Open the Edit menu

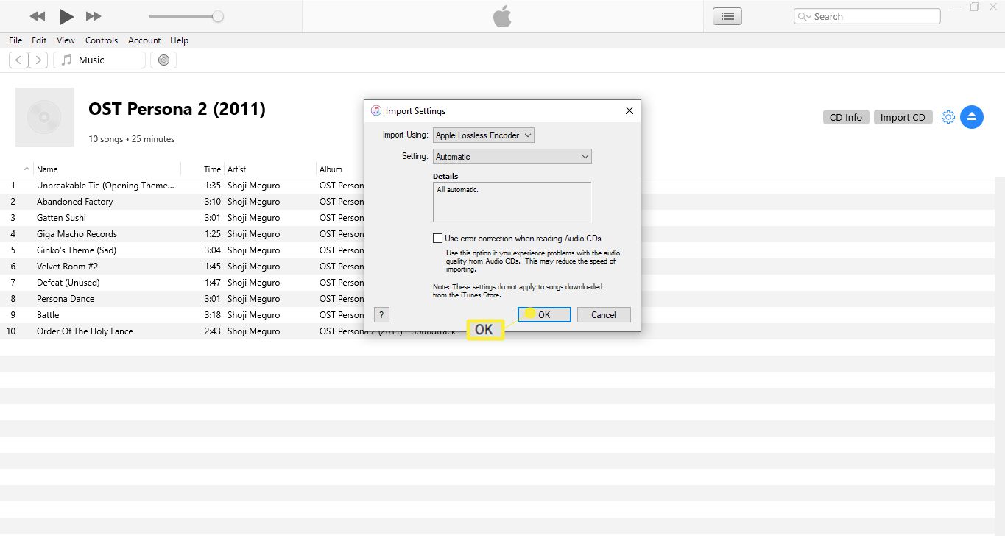(x=39, y=40)
